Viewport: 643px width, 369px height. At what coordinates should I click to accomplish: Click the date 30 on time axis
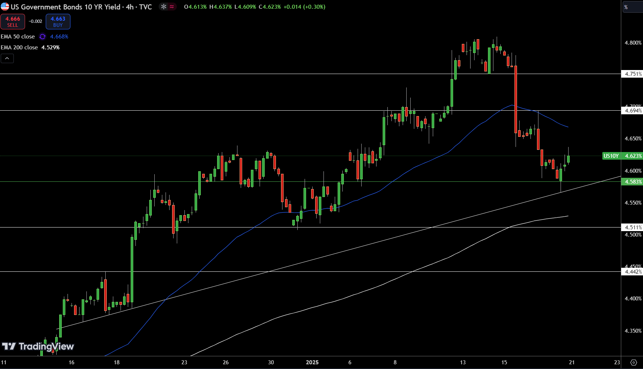[x=271, y=362]
